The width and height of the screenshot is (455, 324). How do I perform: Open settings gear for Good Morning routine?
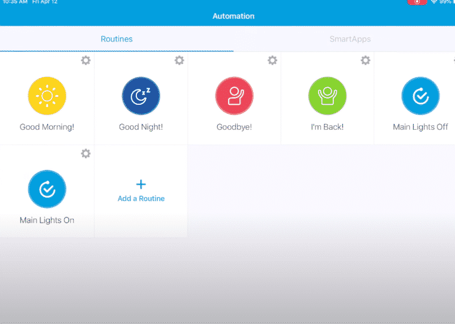click(x=85, y=60)
